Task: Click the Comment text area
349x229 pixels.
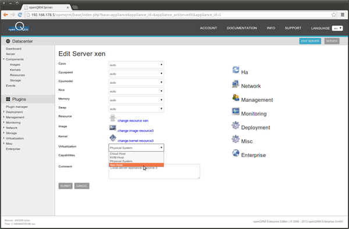Action: tap(154, 171)
